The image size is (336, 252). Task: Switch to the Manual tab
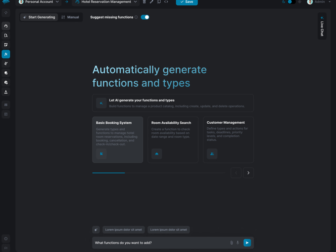70,17
